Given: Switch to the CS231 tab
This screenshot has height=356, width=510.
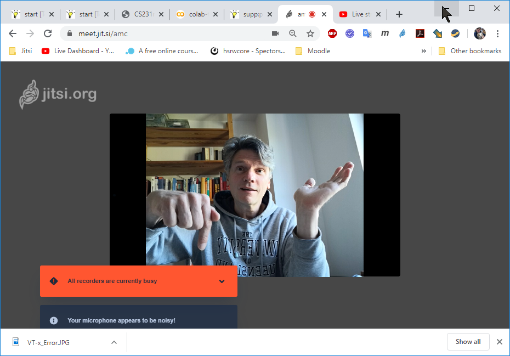Looking at the screenshot, I should click(141, 14).
